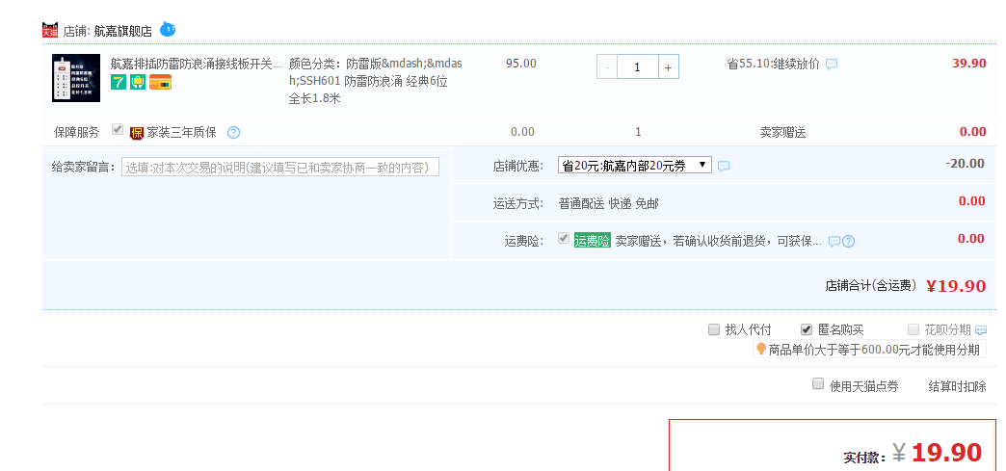The width and height of the screenshot is (1006, 471).
Task: Click the 使用天猫点券 label
Action: coord(863,386)
